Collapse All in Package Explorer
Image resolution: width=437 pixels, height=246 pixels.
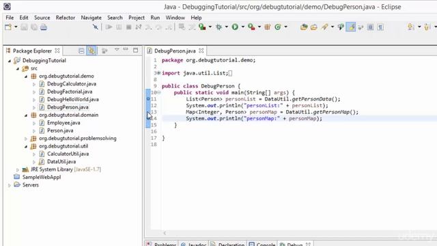pyautogui.click(x=81, y=51)
